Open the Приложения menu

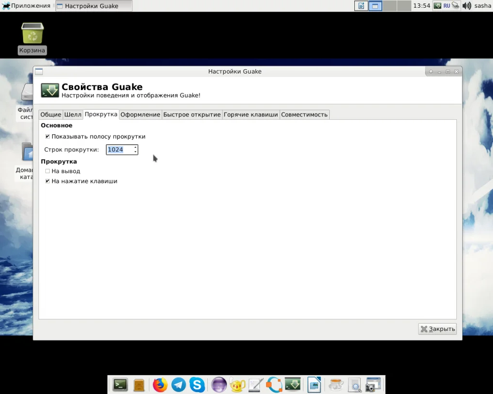(26, 6)
